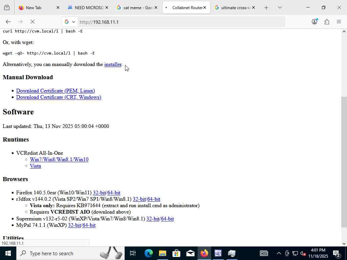Viewport: 347px width, 260px height.
Task: Stop loading the page
Action: coord(33,22)
